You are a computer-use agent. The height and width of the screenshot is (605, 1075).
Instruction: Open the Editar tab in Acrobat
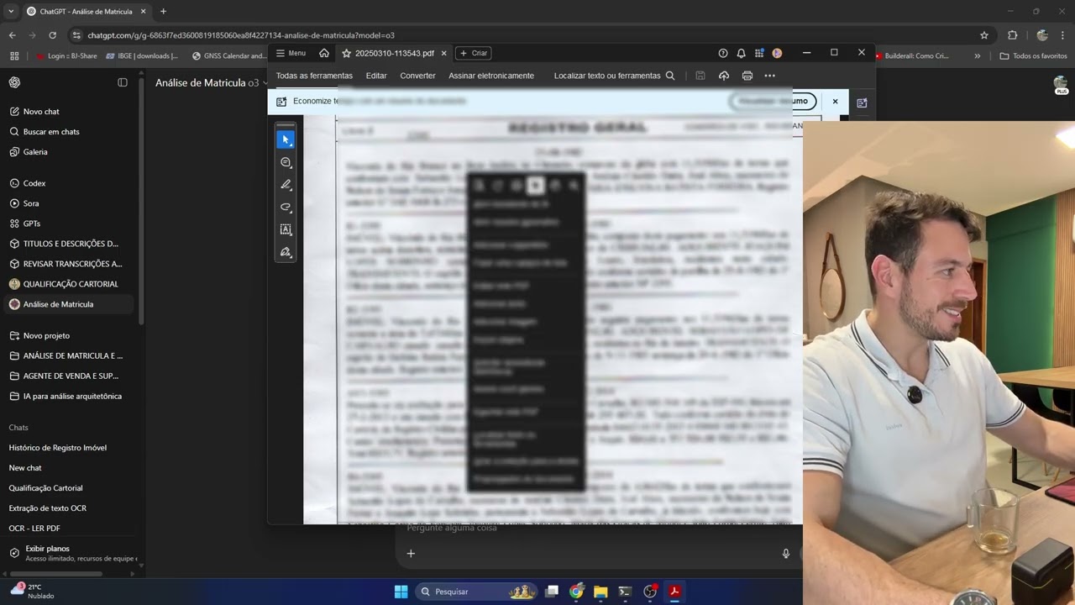point(376,76)
